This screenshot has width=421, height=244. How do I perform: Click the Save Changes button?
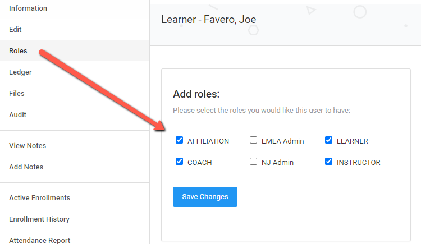pyautogui.click(x=205, y=197)
